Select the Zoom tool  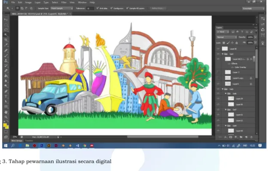pyautogui.click(x=6, y=117)
